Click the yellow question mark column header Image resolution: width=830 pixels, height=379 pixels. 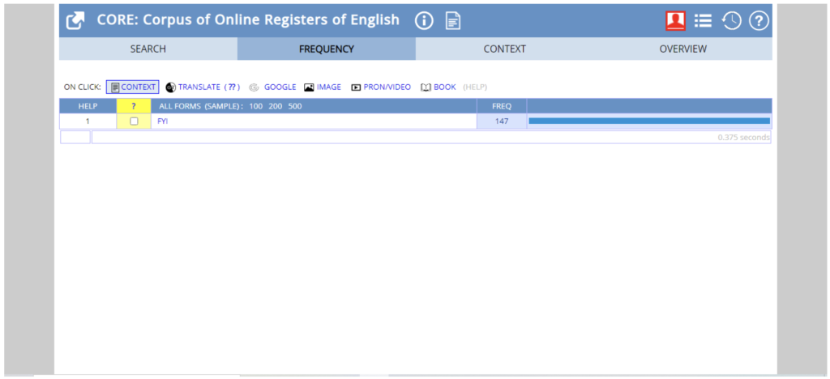point(134,106)
